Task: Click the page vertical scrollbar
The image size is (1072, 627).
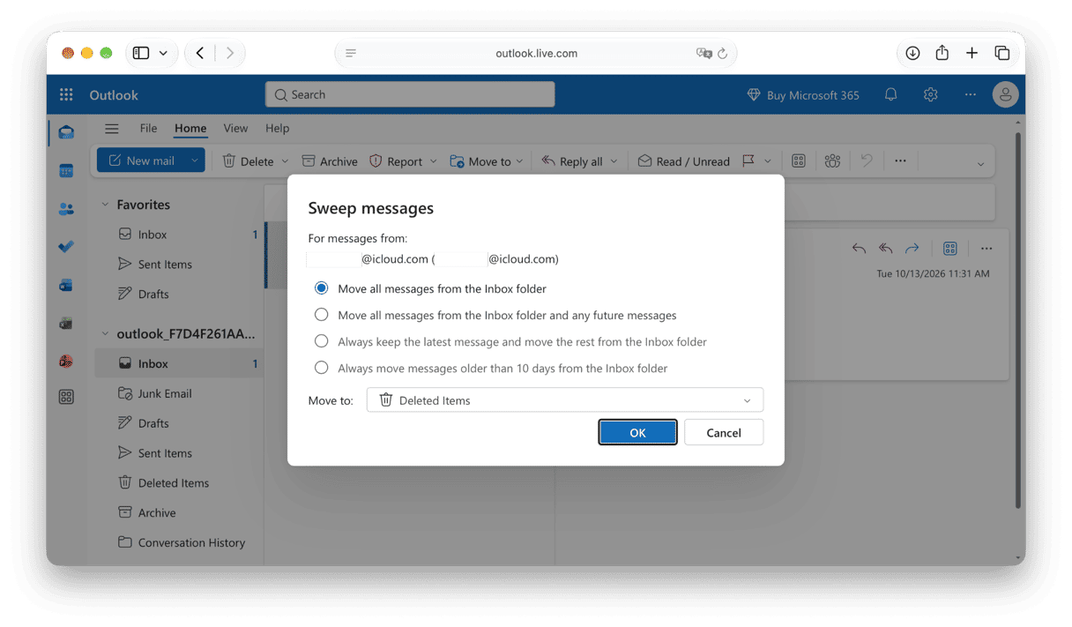Action: pyautogui.click(x=1018, y=319)
